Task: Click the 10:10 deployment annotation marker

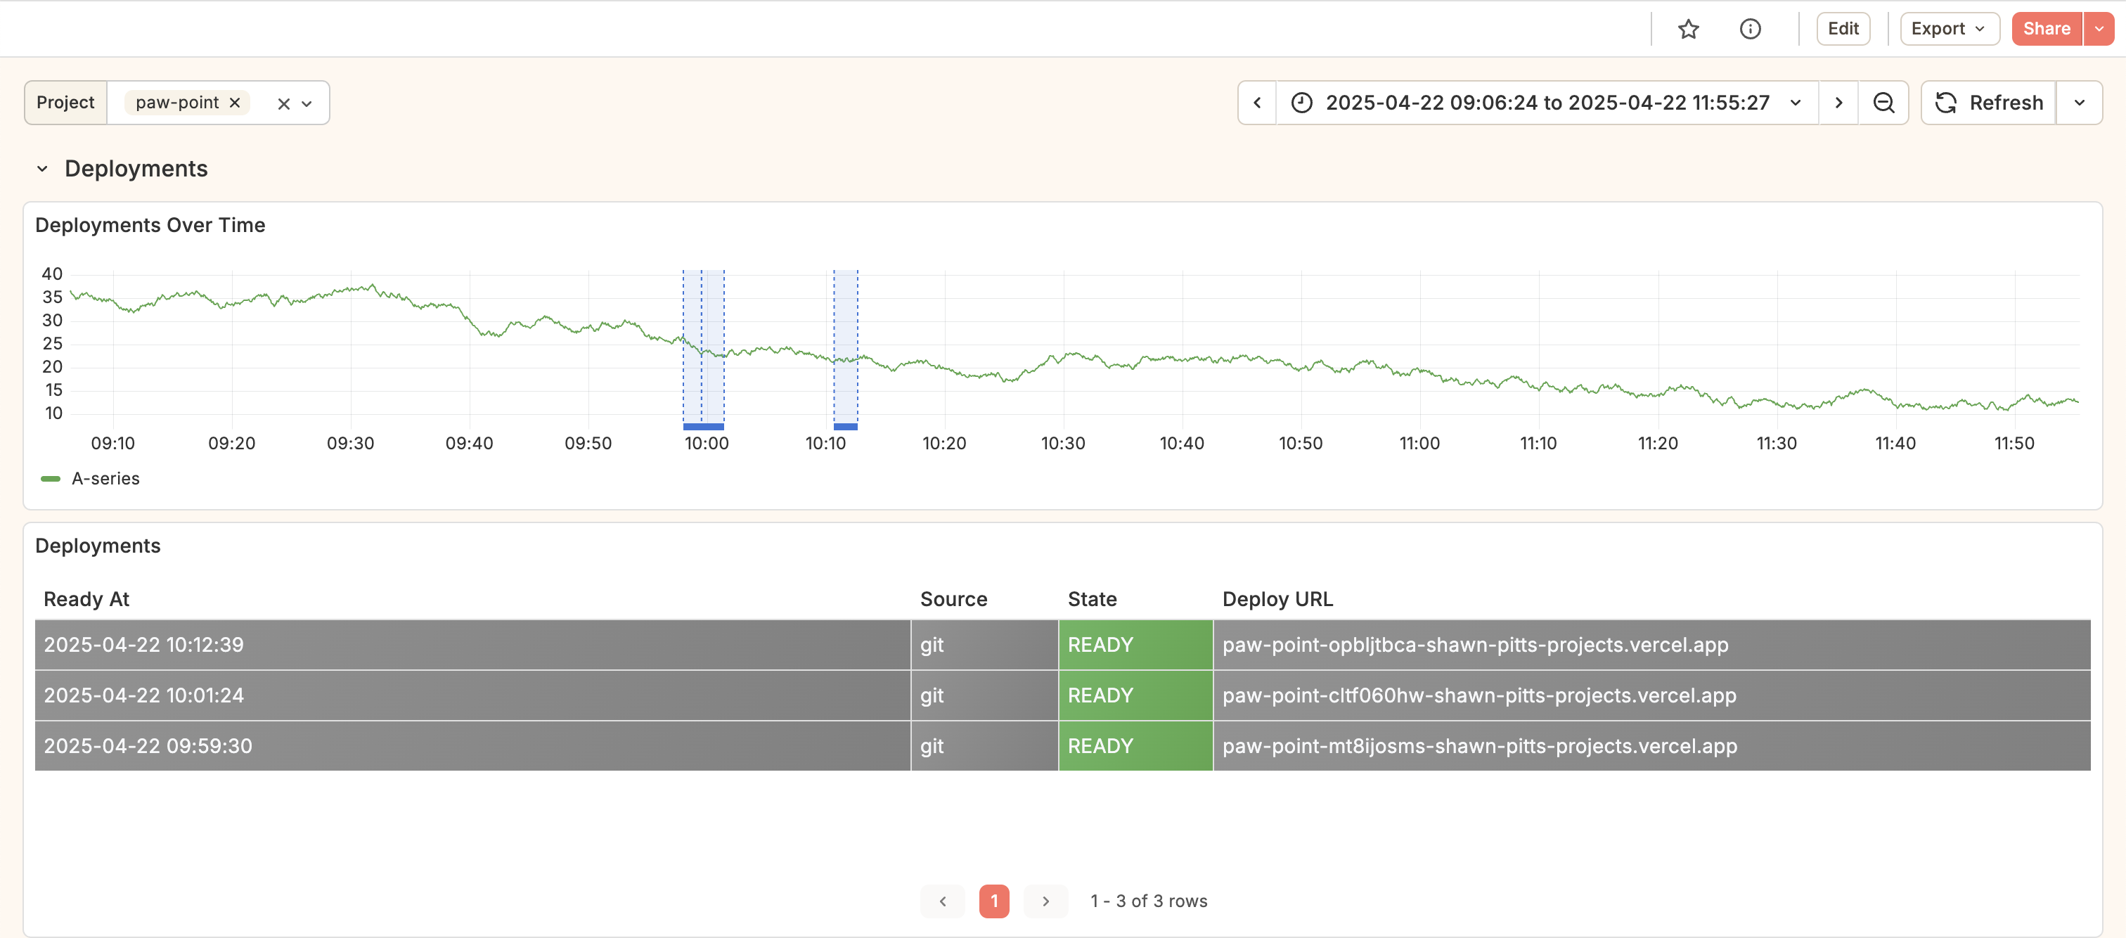Action: coord(845,427)
